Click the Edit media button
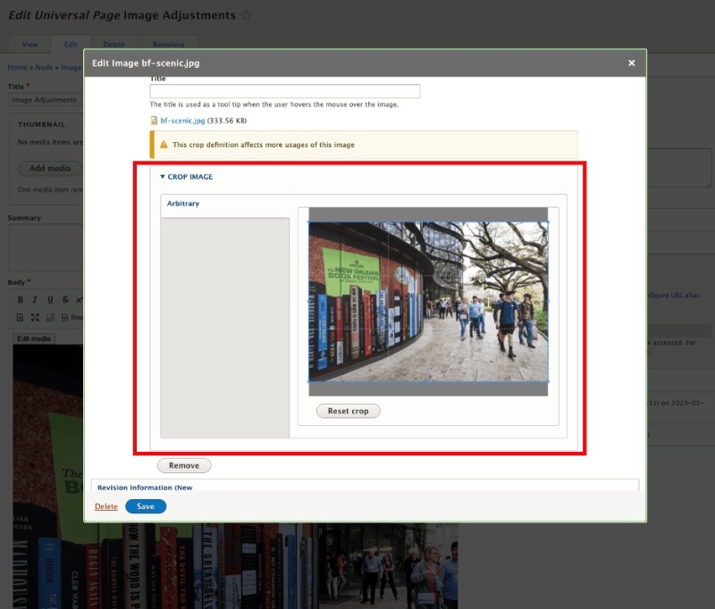This screenshot has width=715, height=609. (34, 338)
